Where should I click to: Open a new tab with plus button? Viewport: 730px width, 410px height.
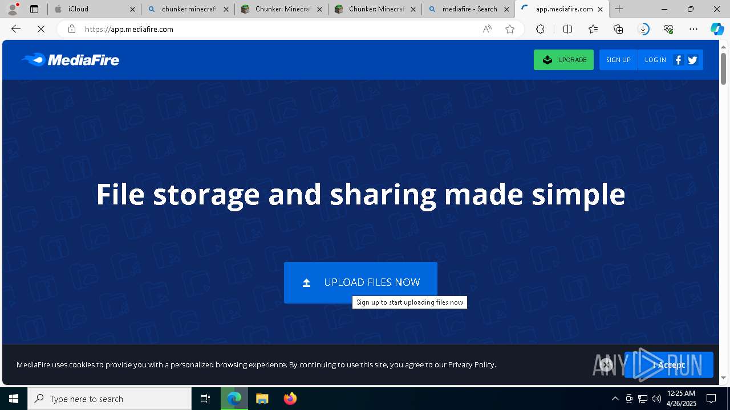(x=619, y=9)
